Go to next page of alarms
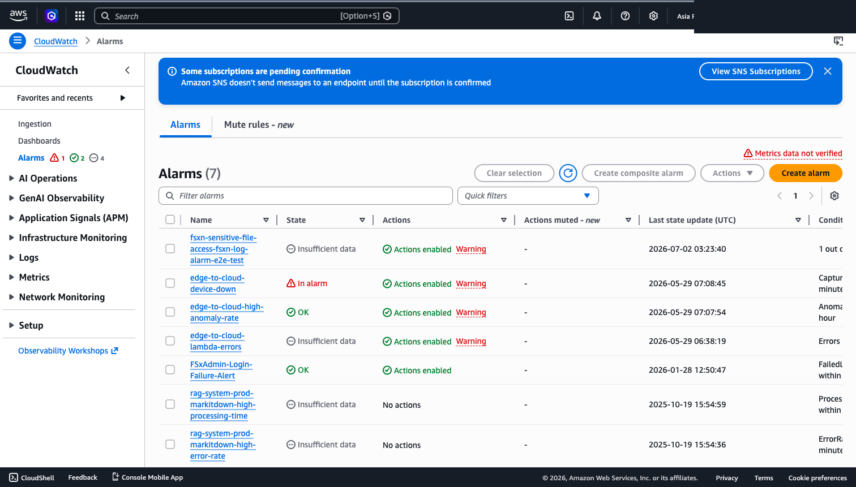Viewport: 856px width, 487px height. [811, 196]
